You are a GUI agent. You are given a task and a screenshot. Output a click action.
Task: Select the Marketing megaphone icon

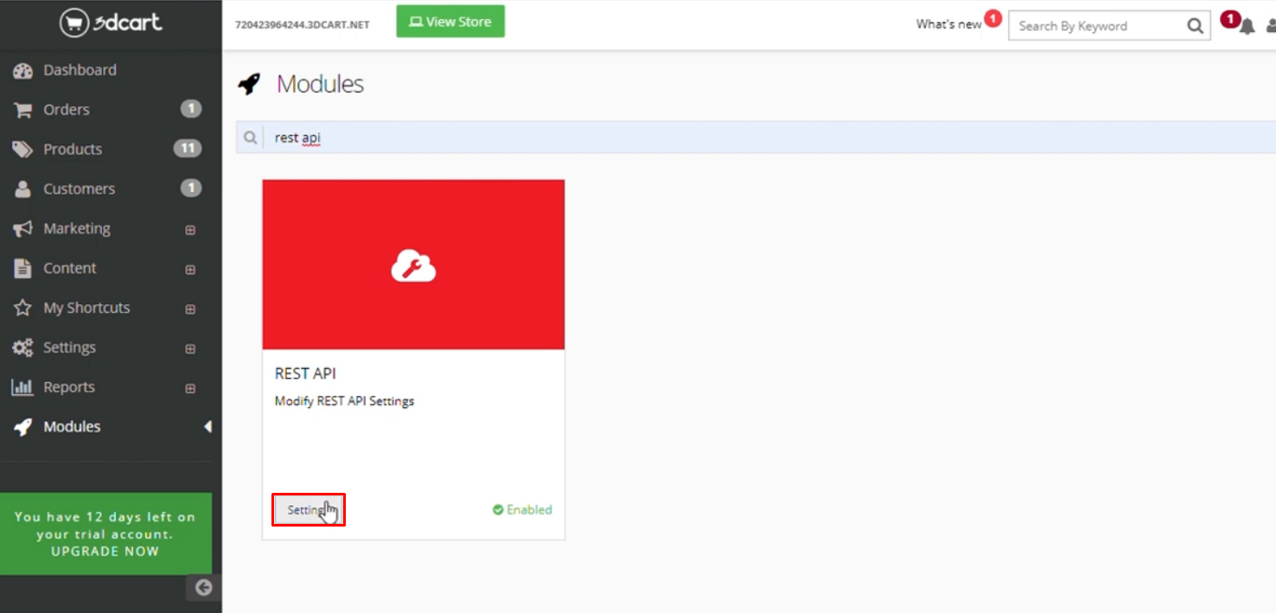pos(22,228)
